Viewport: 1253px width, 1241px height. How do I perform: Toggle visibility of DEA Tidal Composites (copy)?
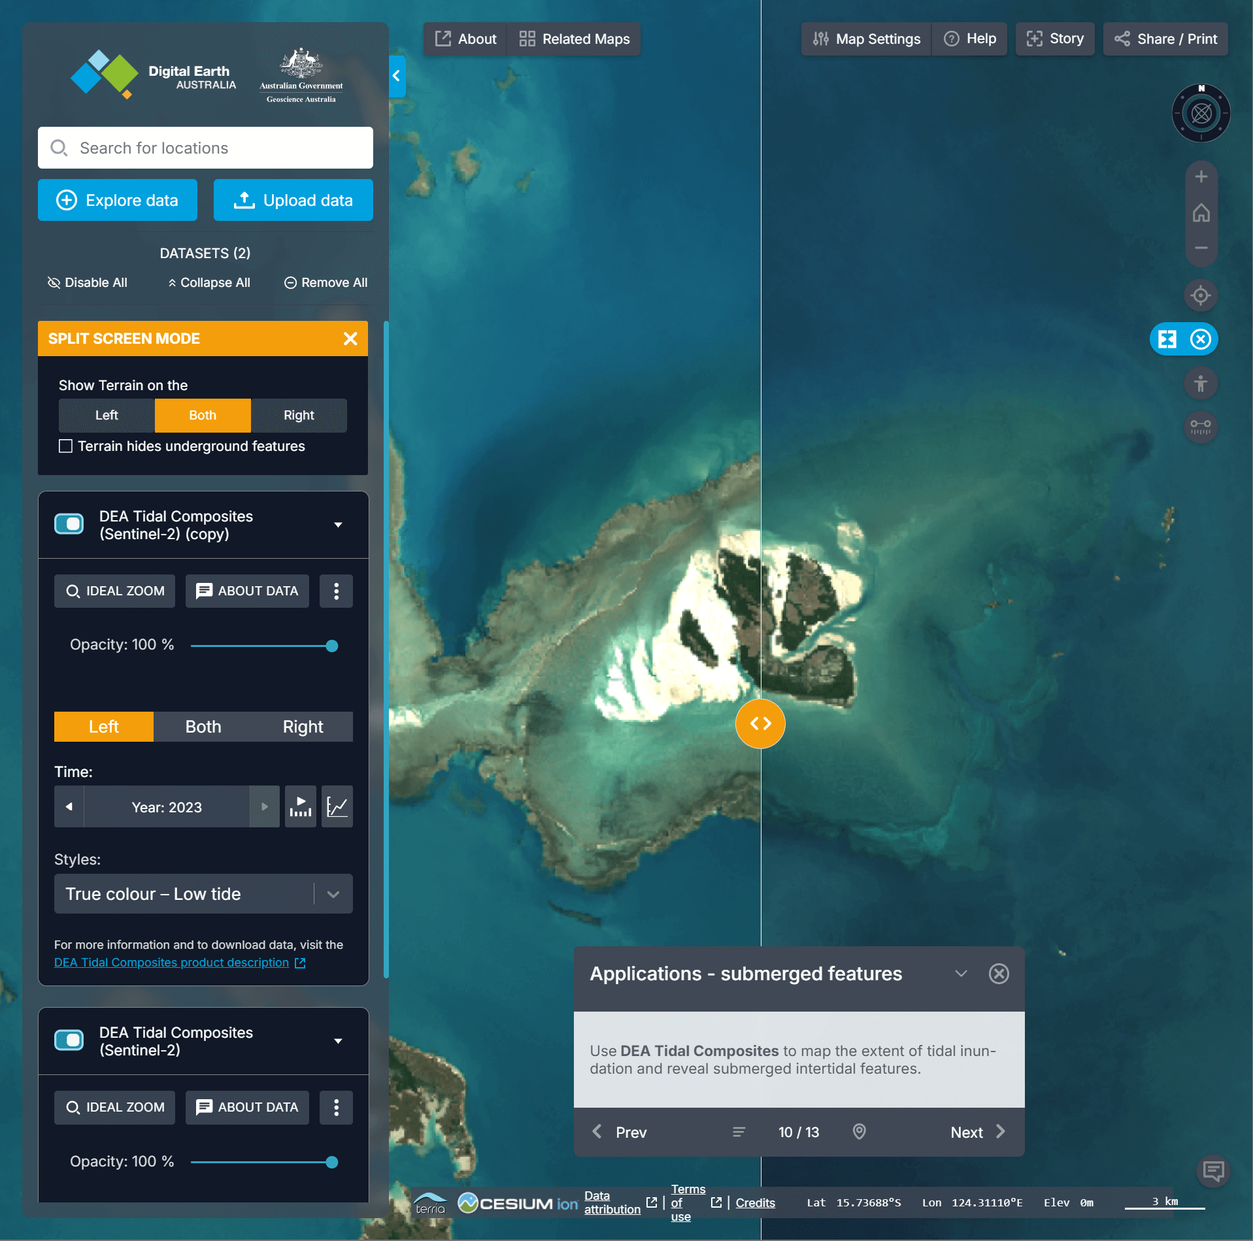click(x=69, y=524)
